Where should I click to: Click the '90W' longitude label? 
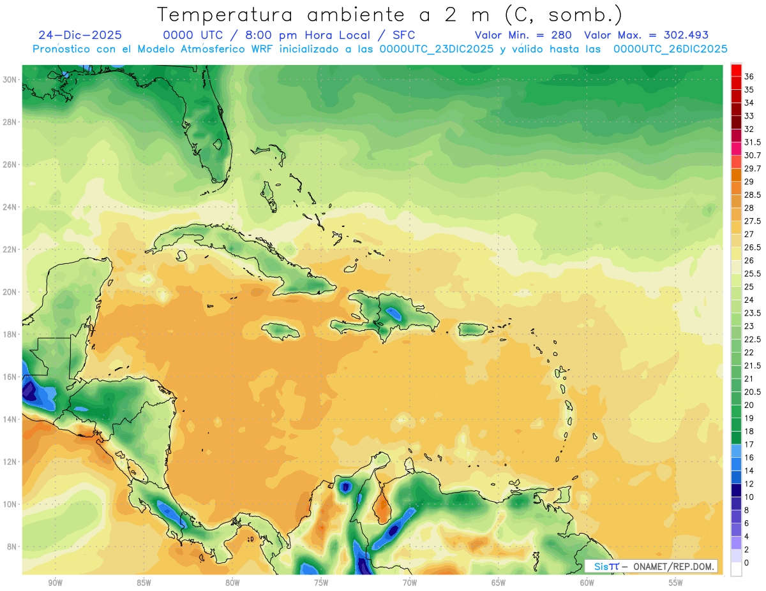point(55,583)
